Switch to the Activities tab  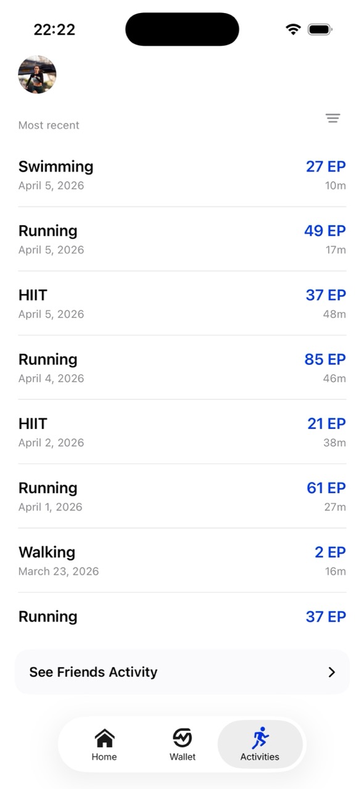tap(260, 744)
